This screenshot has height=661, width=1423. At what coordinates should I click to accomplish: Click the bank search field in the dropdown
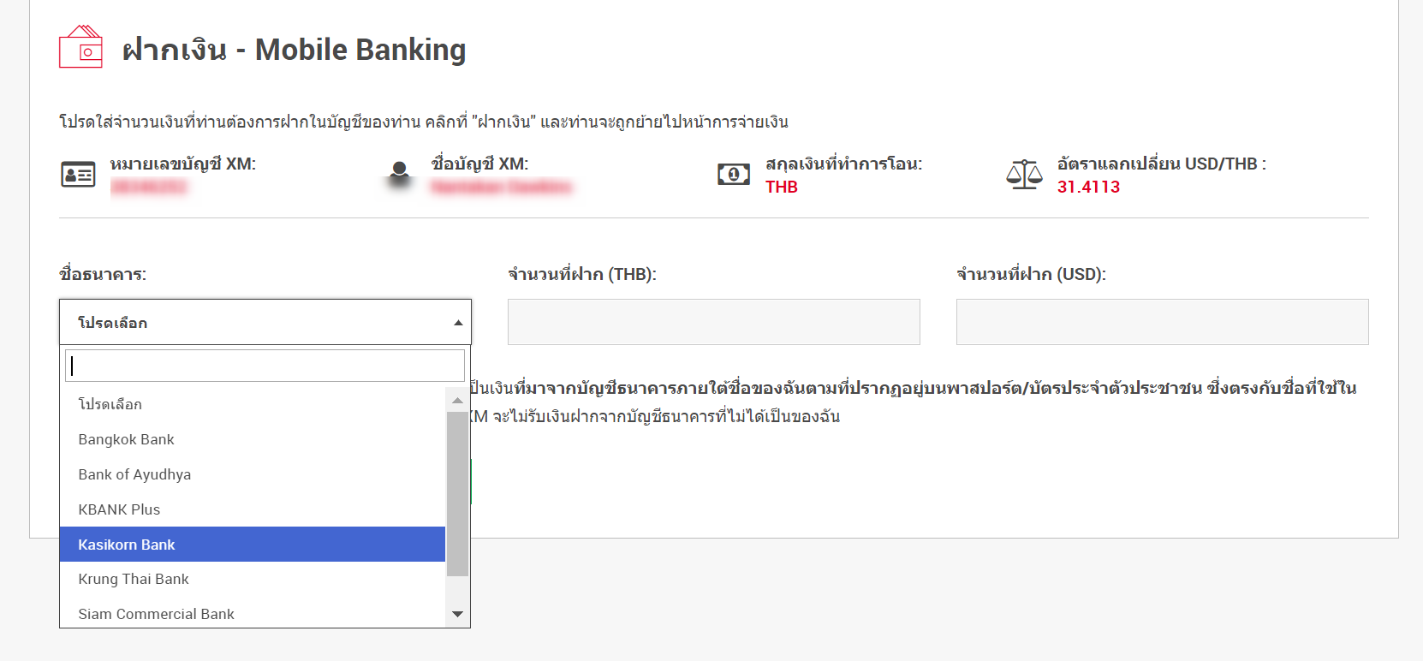[265, 366]
